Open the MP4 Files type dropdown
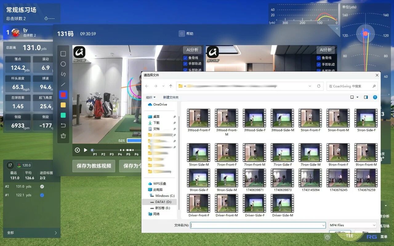Viewport: 394px width, 246px height. pyautogui.click(x=352, y=225)
